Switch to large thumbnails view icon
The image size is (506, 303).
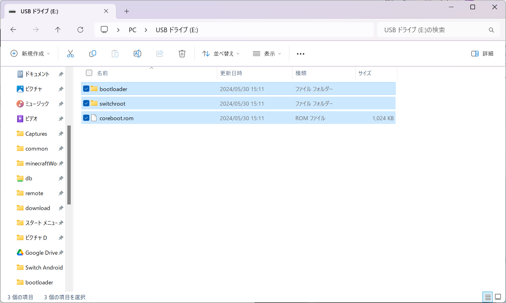[498, 297]
